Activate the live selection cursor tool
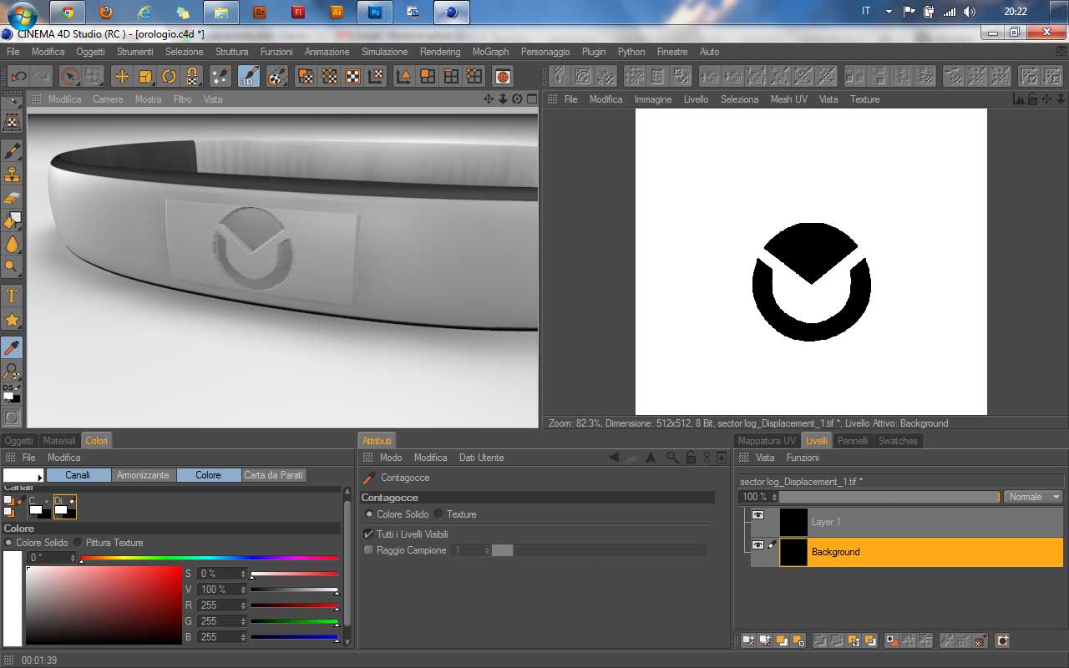The width and height of the screenshot is (1069, 668). pyautogui.click(x=70, y=76)
